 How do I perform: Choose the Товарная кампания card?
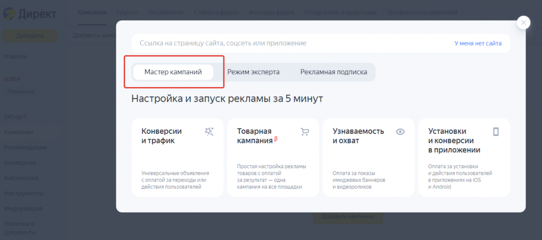coord(273,158)
